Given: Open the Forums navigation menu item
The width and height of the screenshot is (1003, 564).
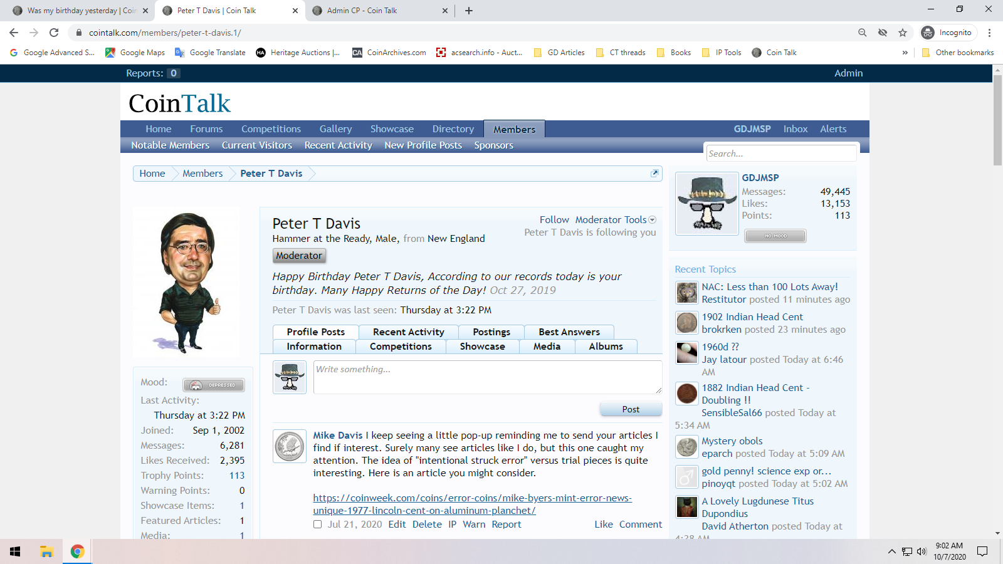Looking at the screenshot, I should point(206,129).
